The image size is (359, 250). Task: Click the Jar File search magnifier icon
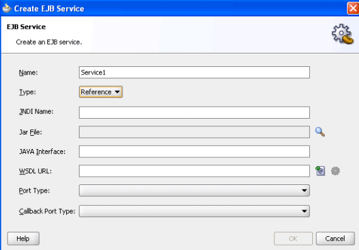(x=320, y=132)
